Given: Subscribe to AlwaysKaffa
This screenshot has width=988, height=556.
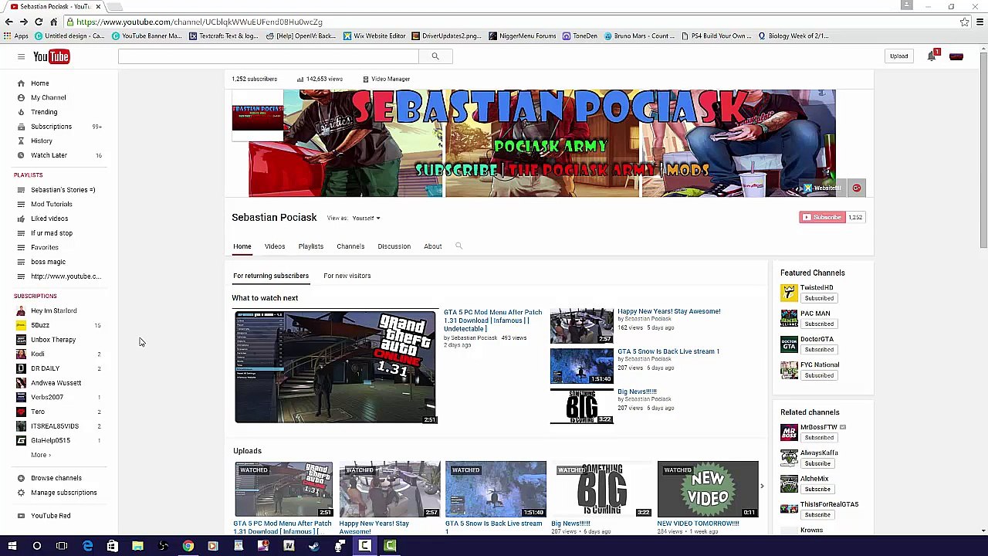Looking at the screenshot, I should [817, 463].
